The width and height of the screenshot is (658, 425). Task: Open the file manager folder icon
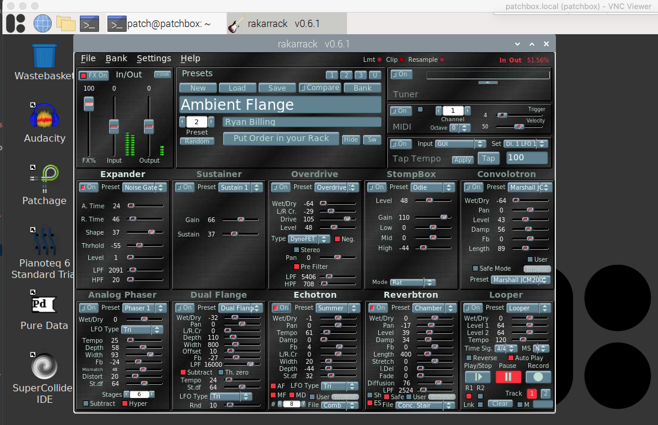tap(66, 23)
